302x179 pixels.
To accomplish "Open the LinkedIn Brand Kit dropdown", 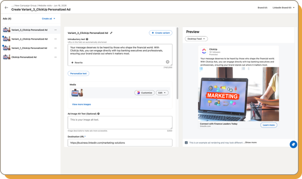I will [x=283, y=8].
